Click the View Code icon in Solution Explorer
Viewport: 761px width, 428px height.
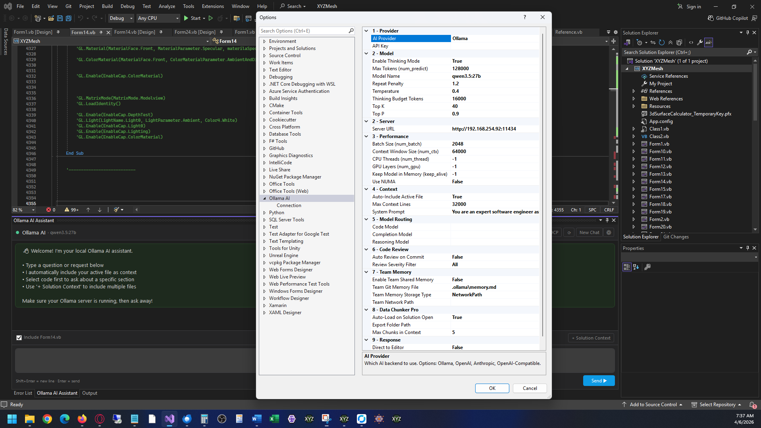tap(691, 42)
